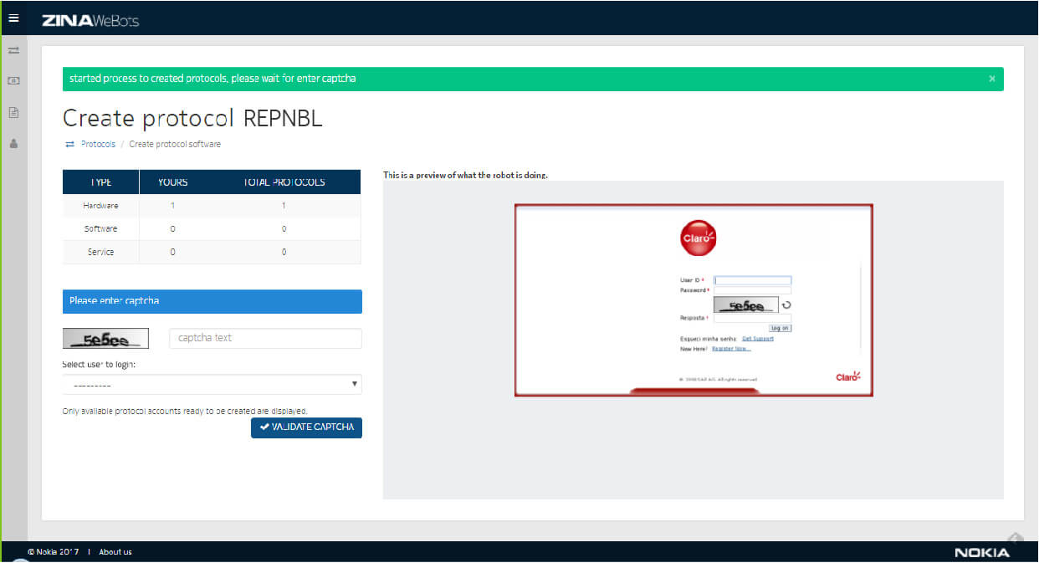Screen dimensions: 1039x563
Task: Click the robot preview screenshot
Action: click(693, 299)
